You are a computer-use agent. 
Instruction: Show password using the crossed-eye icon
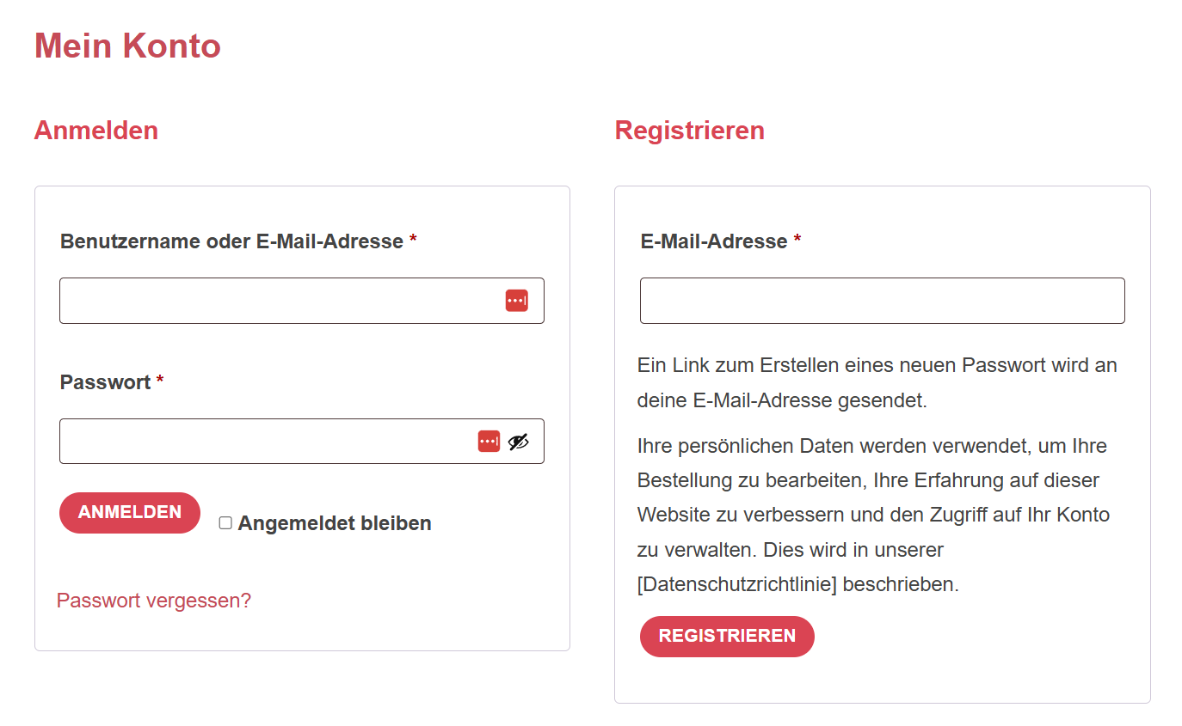pos(518,442)
